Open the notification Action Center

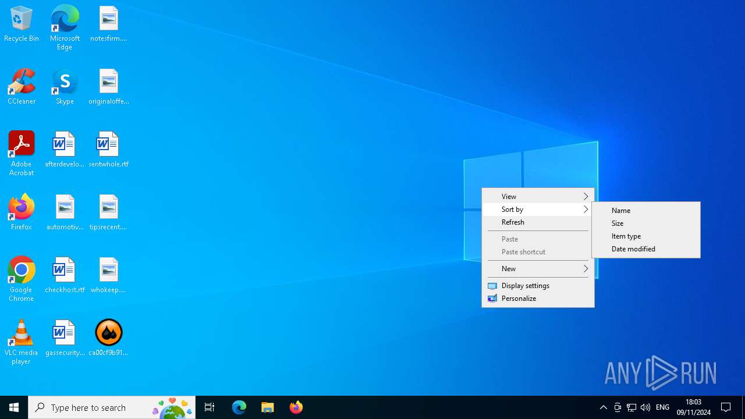tap(726, 407)
